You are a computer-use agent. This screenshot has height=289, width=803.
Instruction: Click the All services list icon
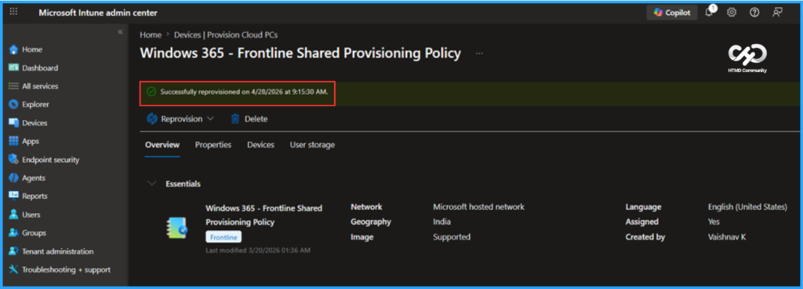14,86
